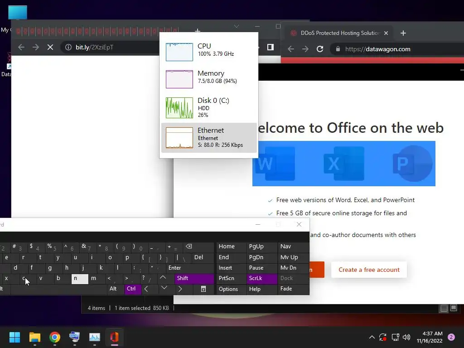Click the Insert key on the on-screen keyboard
Image resolution: width=464 pixels, height=348 pixels.
(x=231, y=268)
